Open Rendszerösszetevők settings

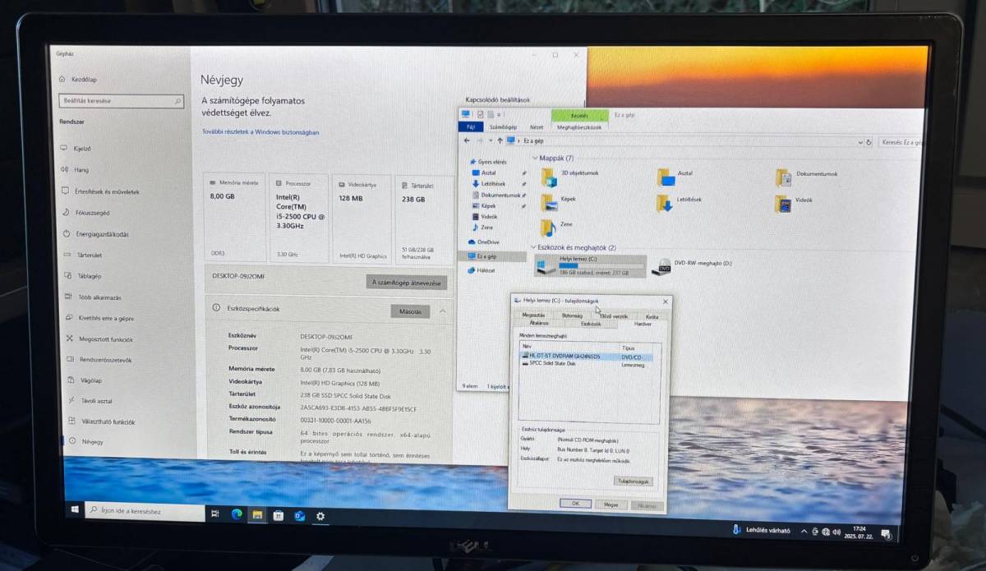[100, 360]
